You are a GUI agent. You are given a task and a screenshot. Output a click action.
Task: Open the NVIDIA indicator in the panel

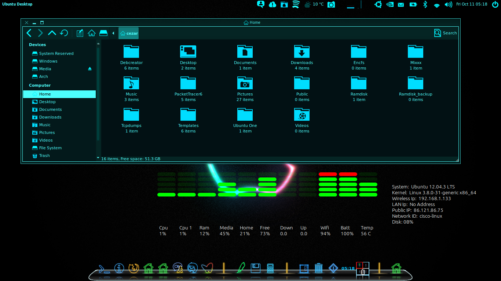390,4
